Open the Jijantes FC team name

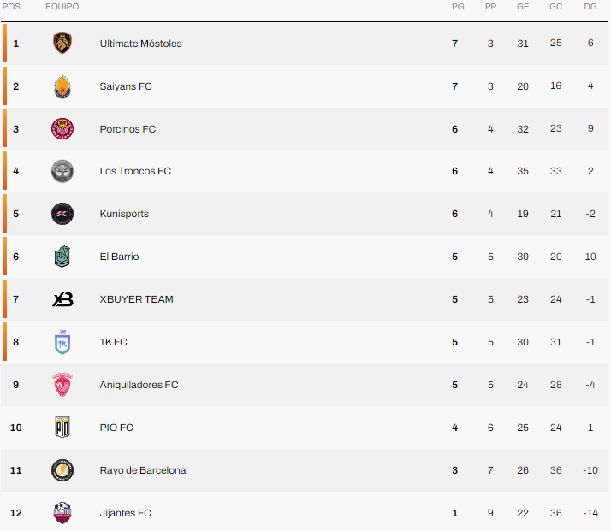pos(125,513)
